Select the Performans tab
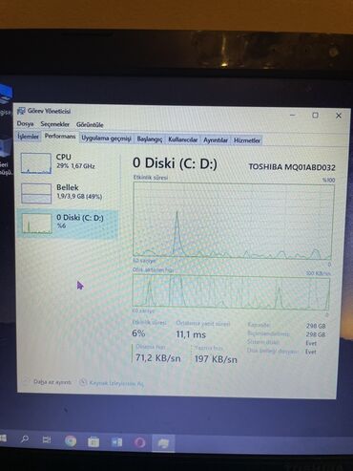 (60, 137)
